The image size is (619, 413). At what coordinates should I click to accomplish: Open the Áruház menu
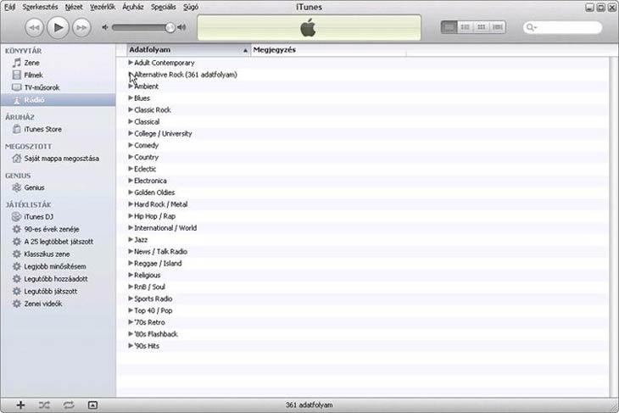(x=132, y=7)
